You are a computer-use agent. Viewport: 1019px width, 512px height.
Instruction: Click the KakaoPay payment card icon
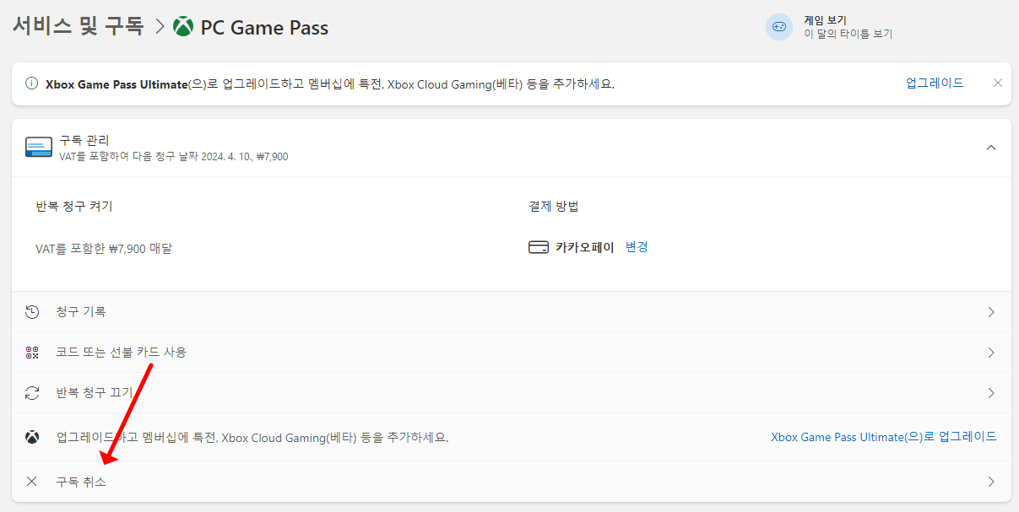coord(538,247)
